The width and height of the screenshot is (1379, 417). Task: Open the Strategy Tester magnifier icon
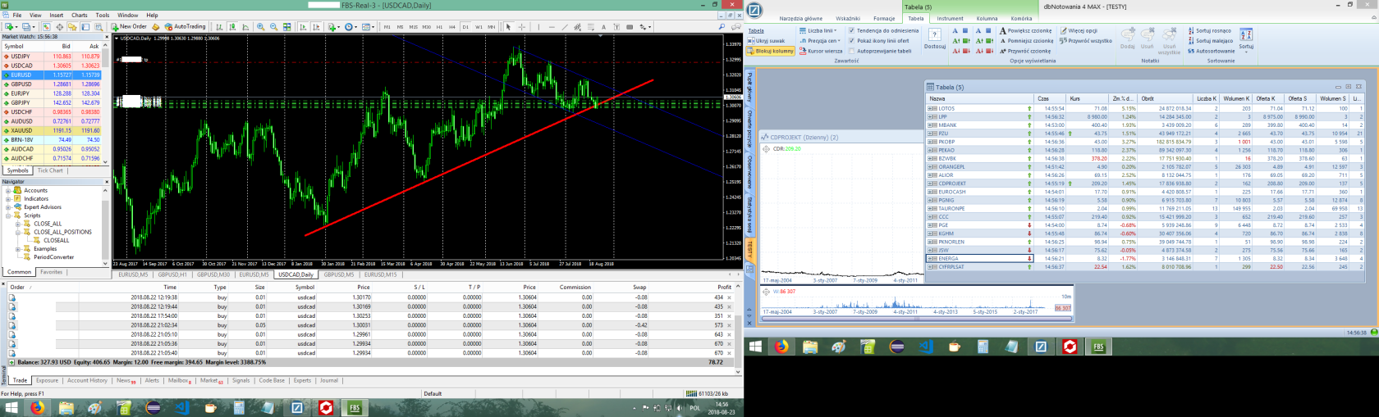tap(98, 26)
